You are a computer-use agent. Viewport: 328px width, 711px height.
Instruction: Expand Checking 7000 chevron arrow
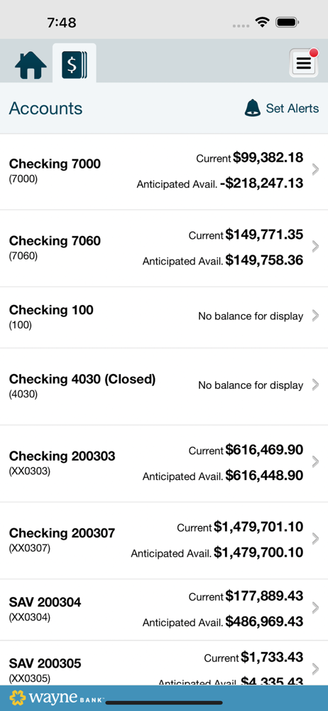316,170
